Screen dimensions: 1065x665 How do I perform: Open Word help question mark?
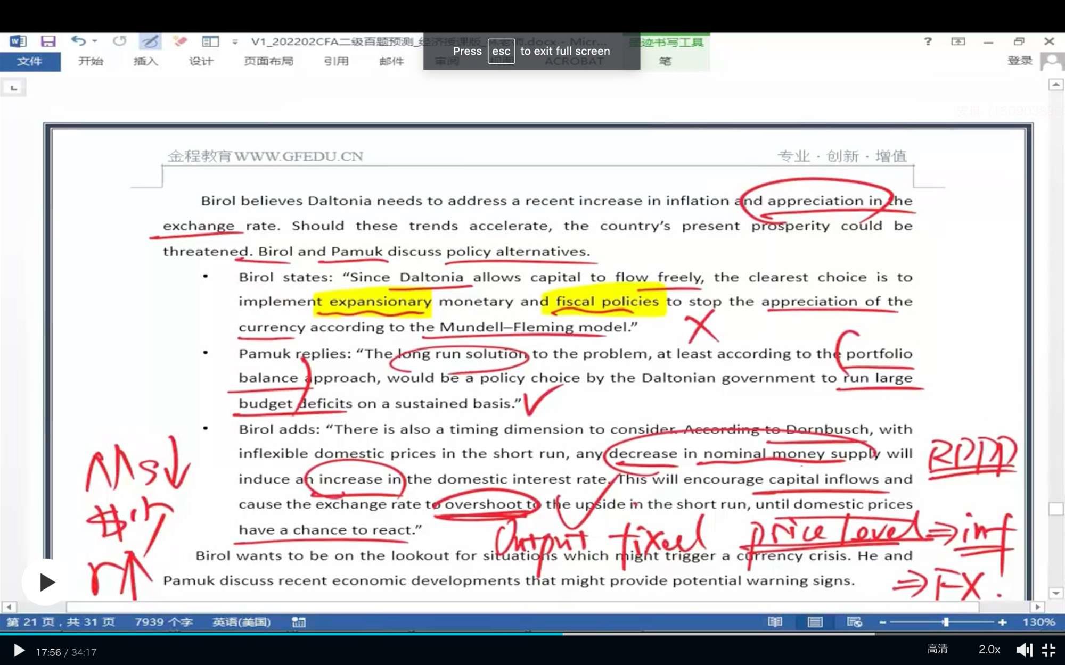(x=928, y=41)
